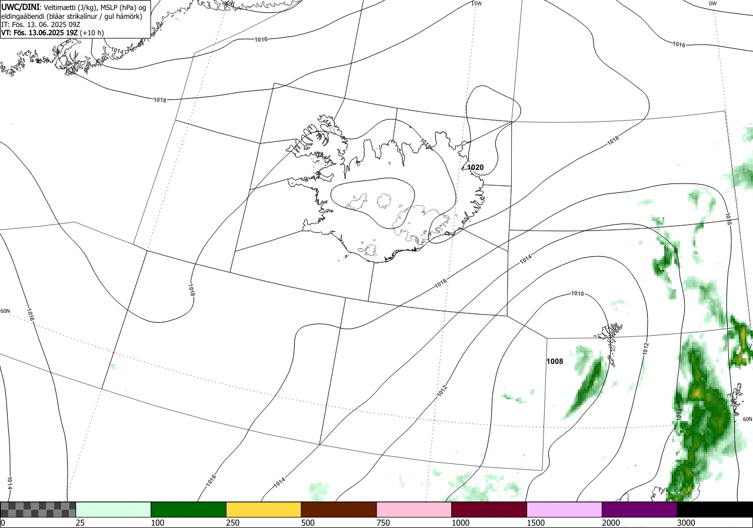The image size is (753, 528).
Task: Select the maroon 1000–1500 legend swatch
Action: pos(489,509)
